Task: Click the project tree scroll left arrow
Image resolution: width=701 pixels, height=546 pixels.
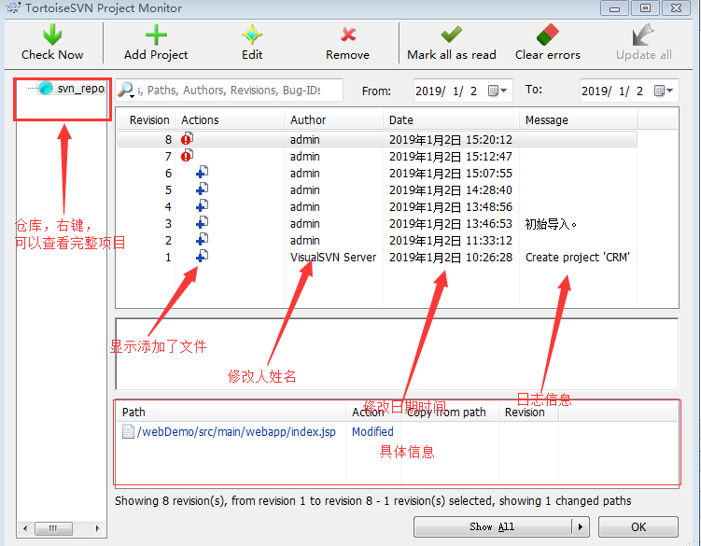Action: (25, 528)
